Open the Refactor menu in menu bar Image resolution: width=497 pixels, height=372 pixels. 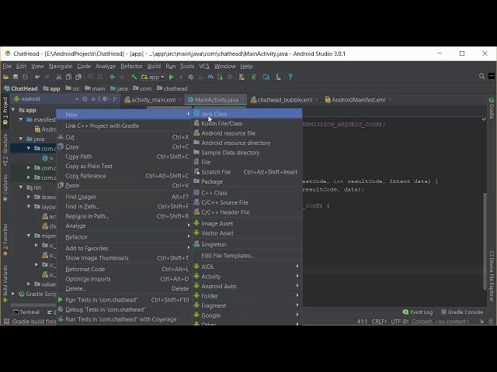click(x=131, y=66)
